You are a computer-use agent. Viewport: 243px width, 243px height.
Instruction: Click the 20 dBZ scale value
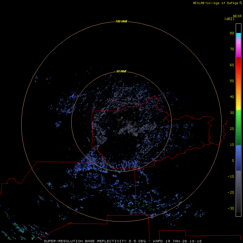(232, 129)
